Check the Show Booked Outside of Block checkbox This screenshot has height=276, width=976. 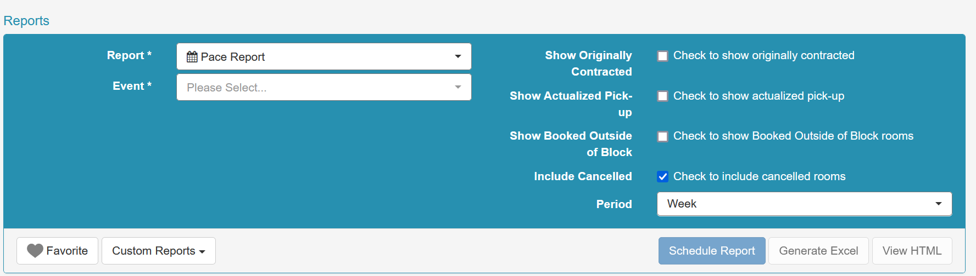pos(663,136)
